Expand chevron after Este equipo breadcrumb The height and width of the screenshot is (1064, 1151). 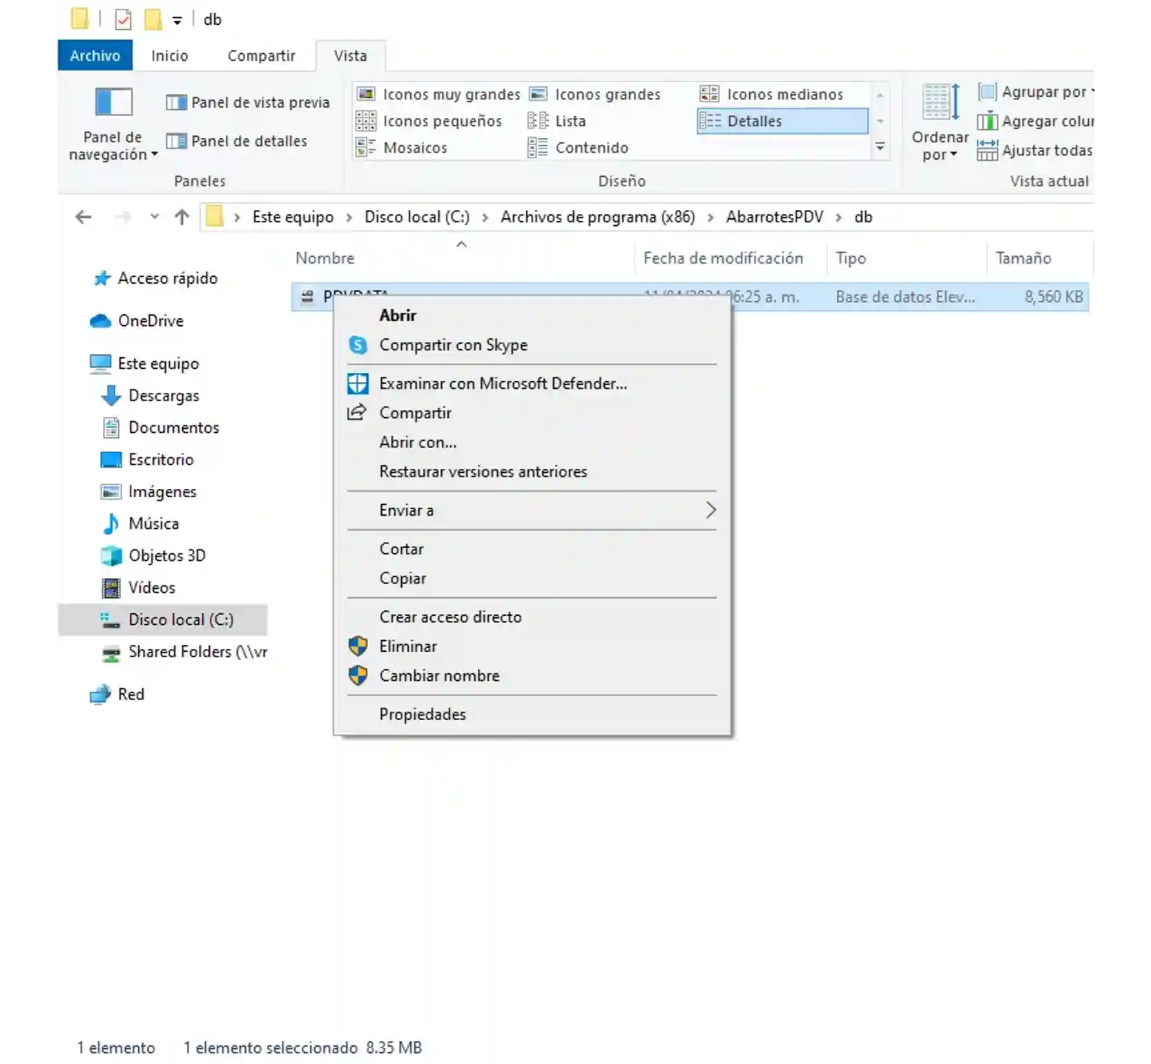pyautogui.click(x=349, y=217)
